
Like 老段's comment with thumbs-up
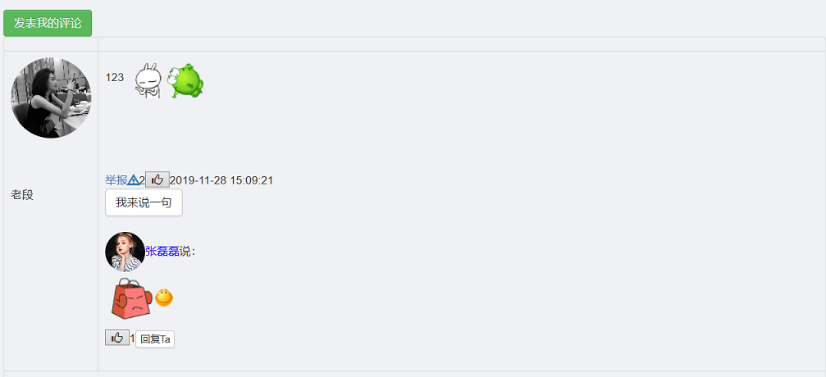157,180
